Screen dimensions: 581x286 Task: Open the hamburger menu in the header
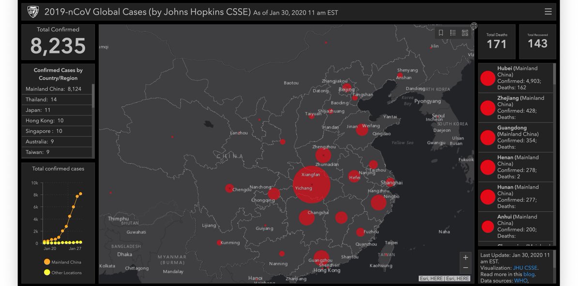tap(548, 12)
